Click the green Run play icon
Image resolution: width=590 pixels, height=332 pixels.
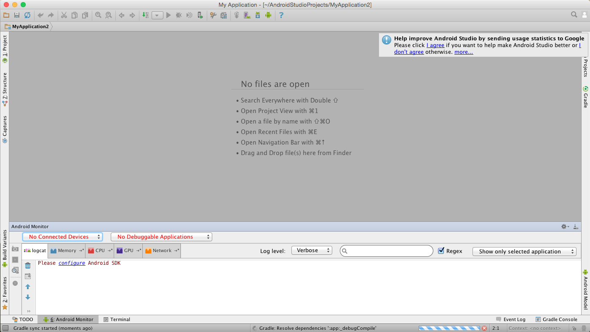tap(168, 15)
